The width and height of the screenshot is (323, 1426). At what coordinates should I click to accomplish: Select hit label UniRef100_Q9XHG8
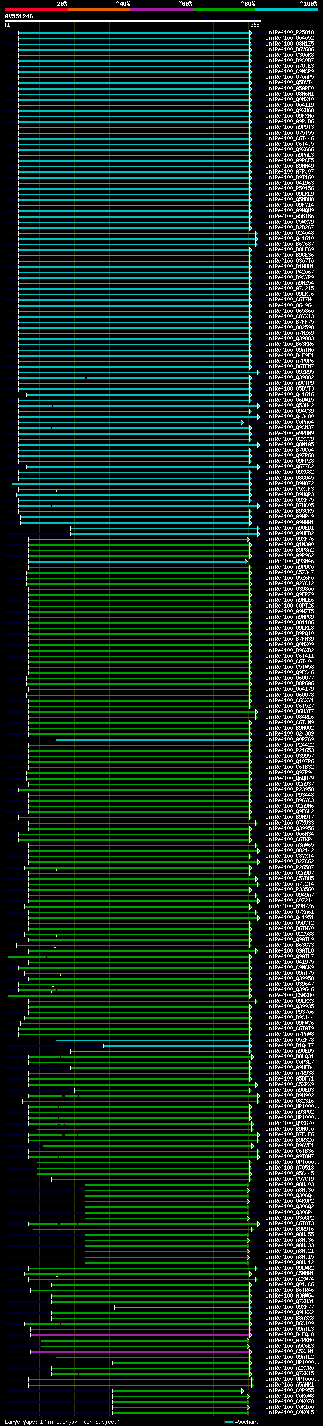(290, 111)
